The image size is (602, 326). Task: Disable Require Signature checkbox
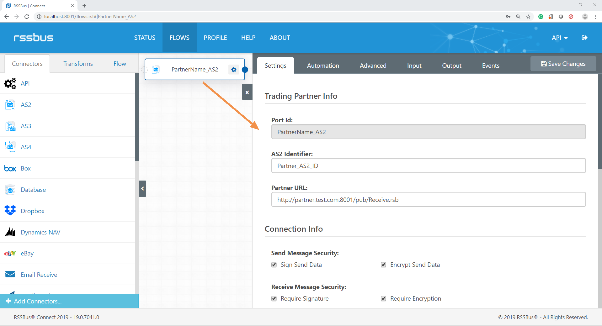point(274,299)
